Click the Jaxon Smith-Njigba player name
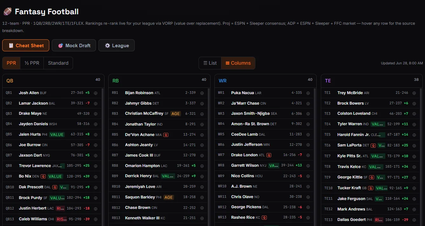425x226 pixels. (250, 113)
